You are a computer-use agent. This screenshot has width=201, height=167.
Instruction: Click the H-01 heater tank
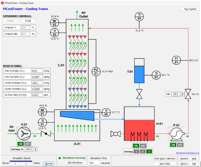[x=139, y=124]
